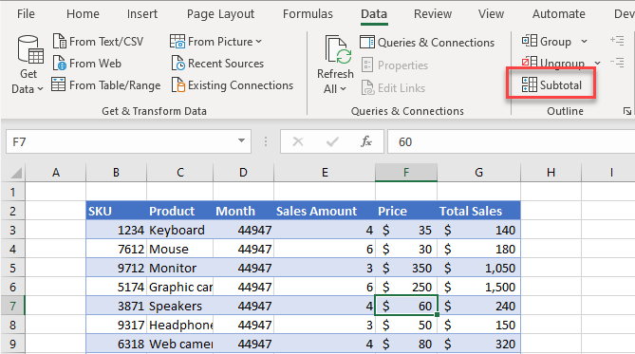Select column H header

point(551,173)
